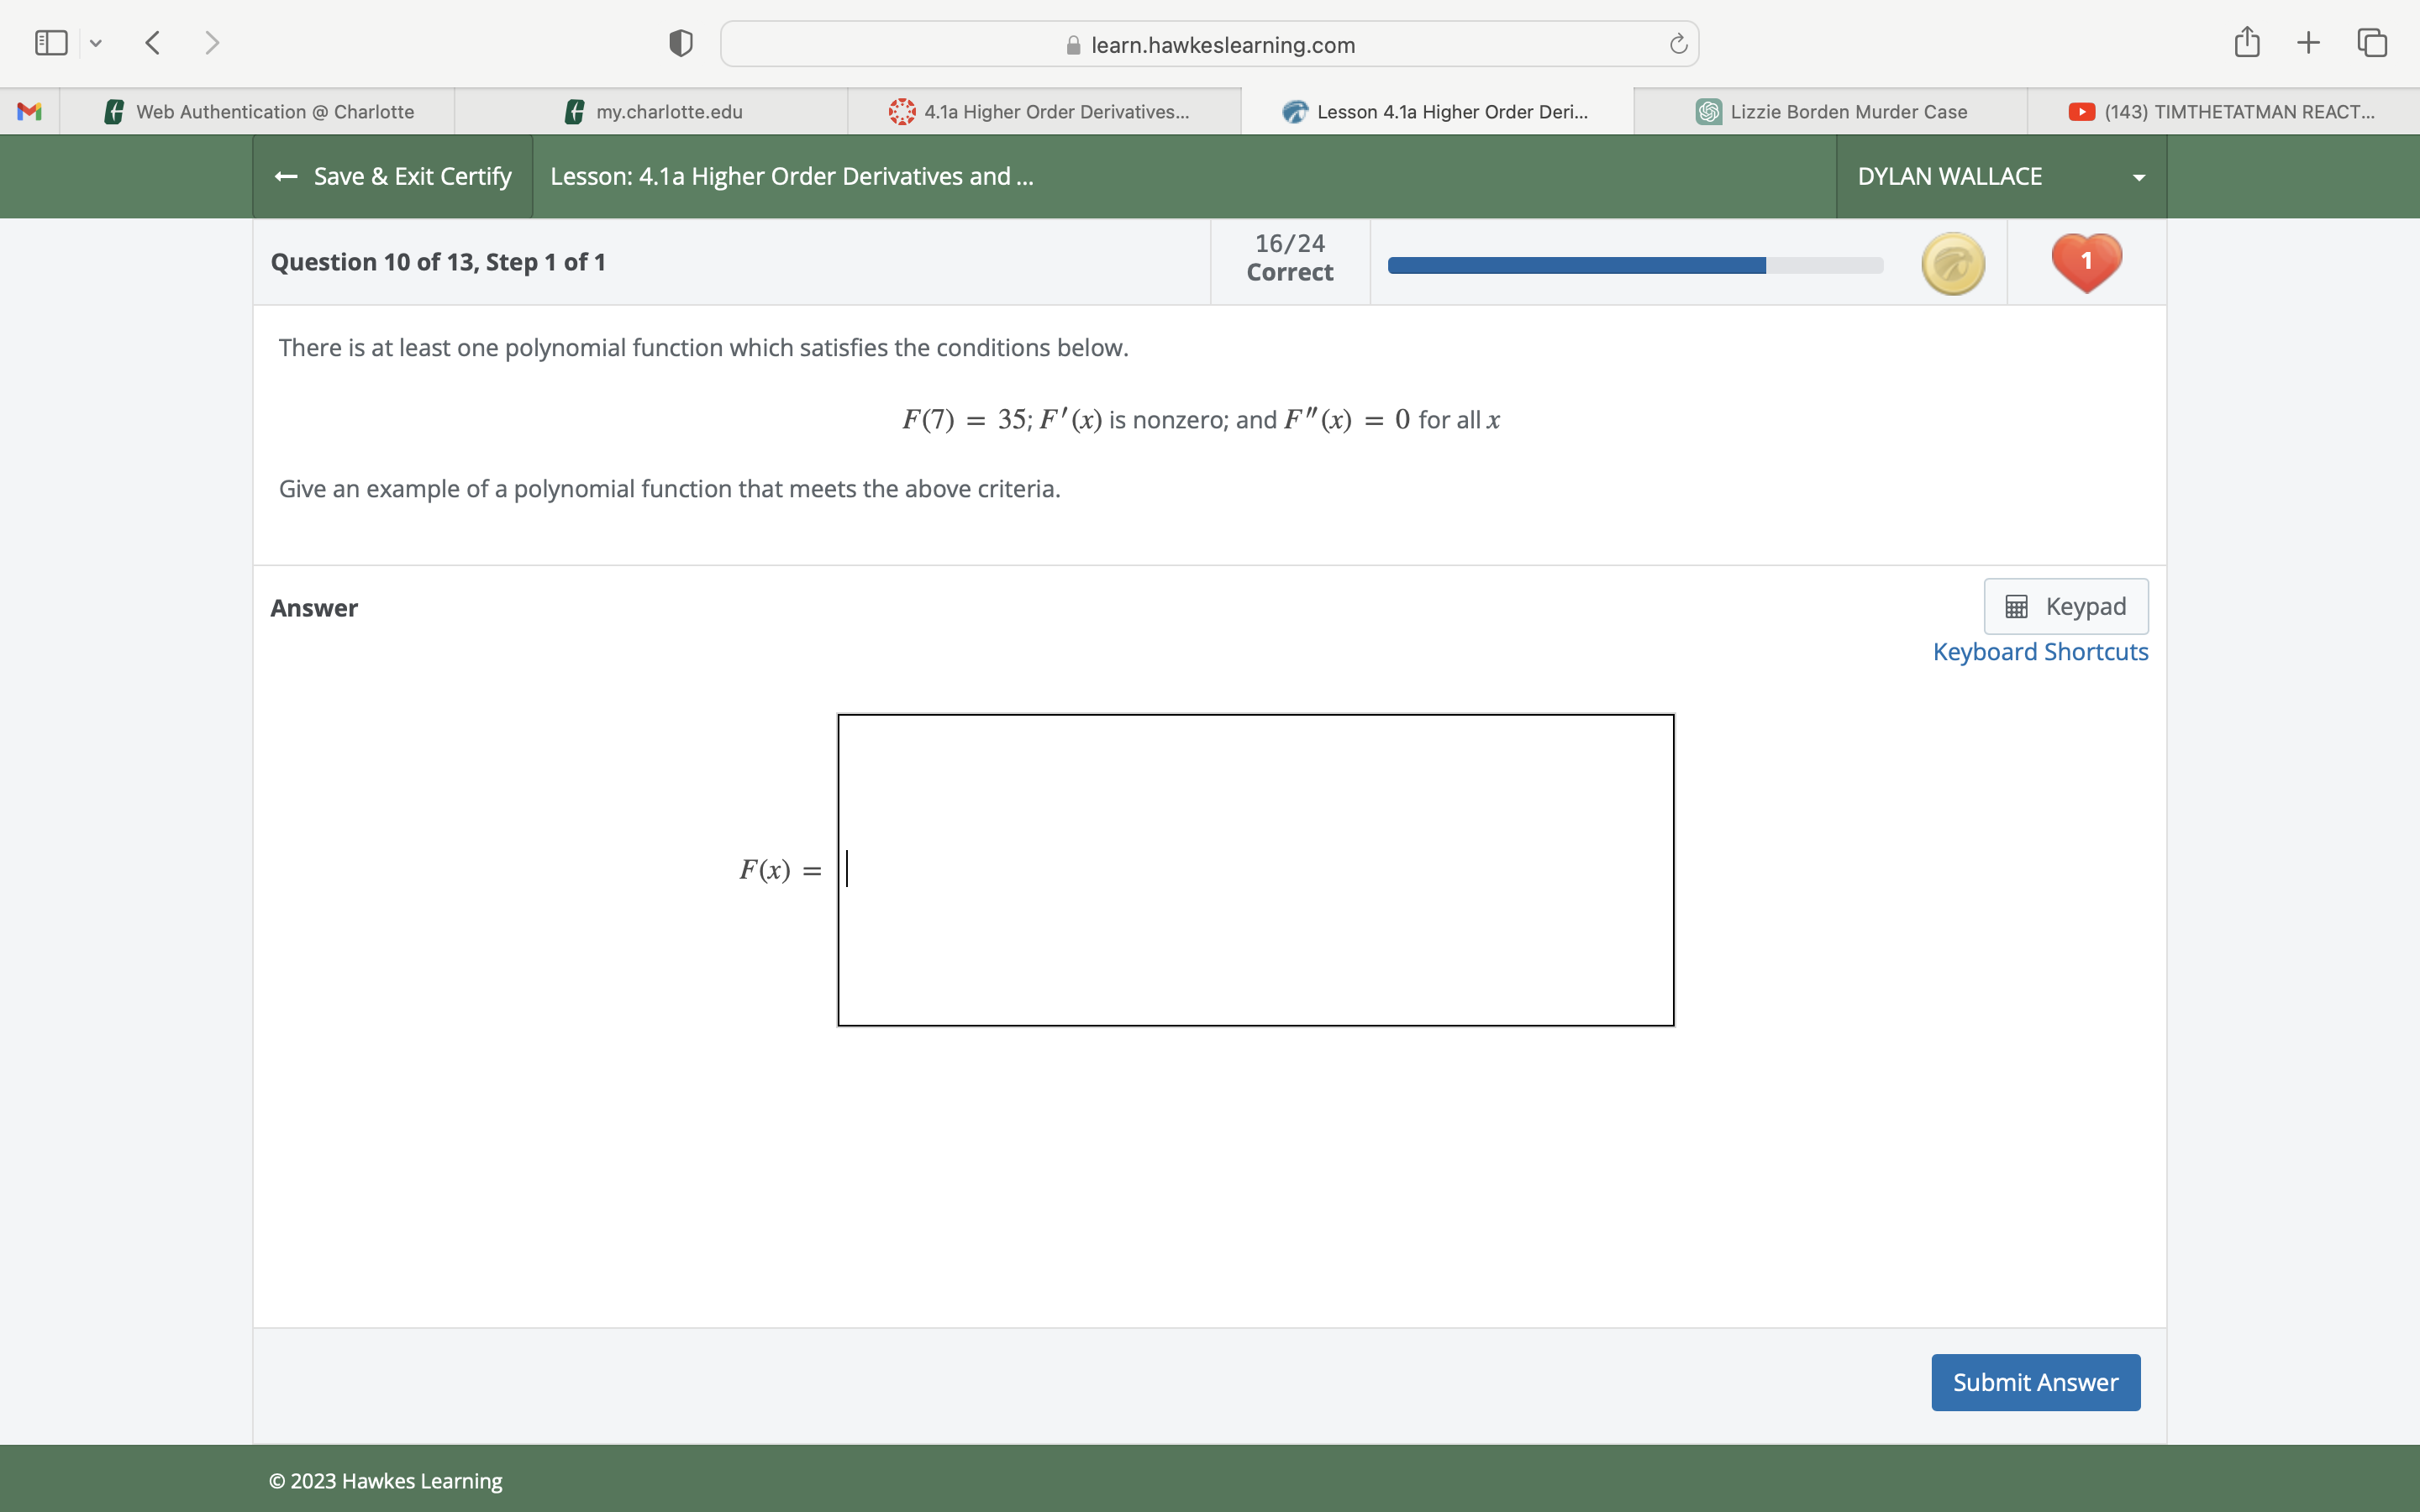The height and width of the screenshot is (1512, 2420).
Task: Click the gold coin reward icon
Action: 1951,263
